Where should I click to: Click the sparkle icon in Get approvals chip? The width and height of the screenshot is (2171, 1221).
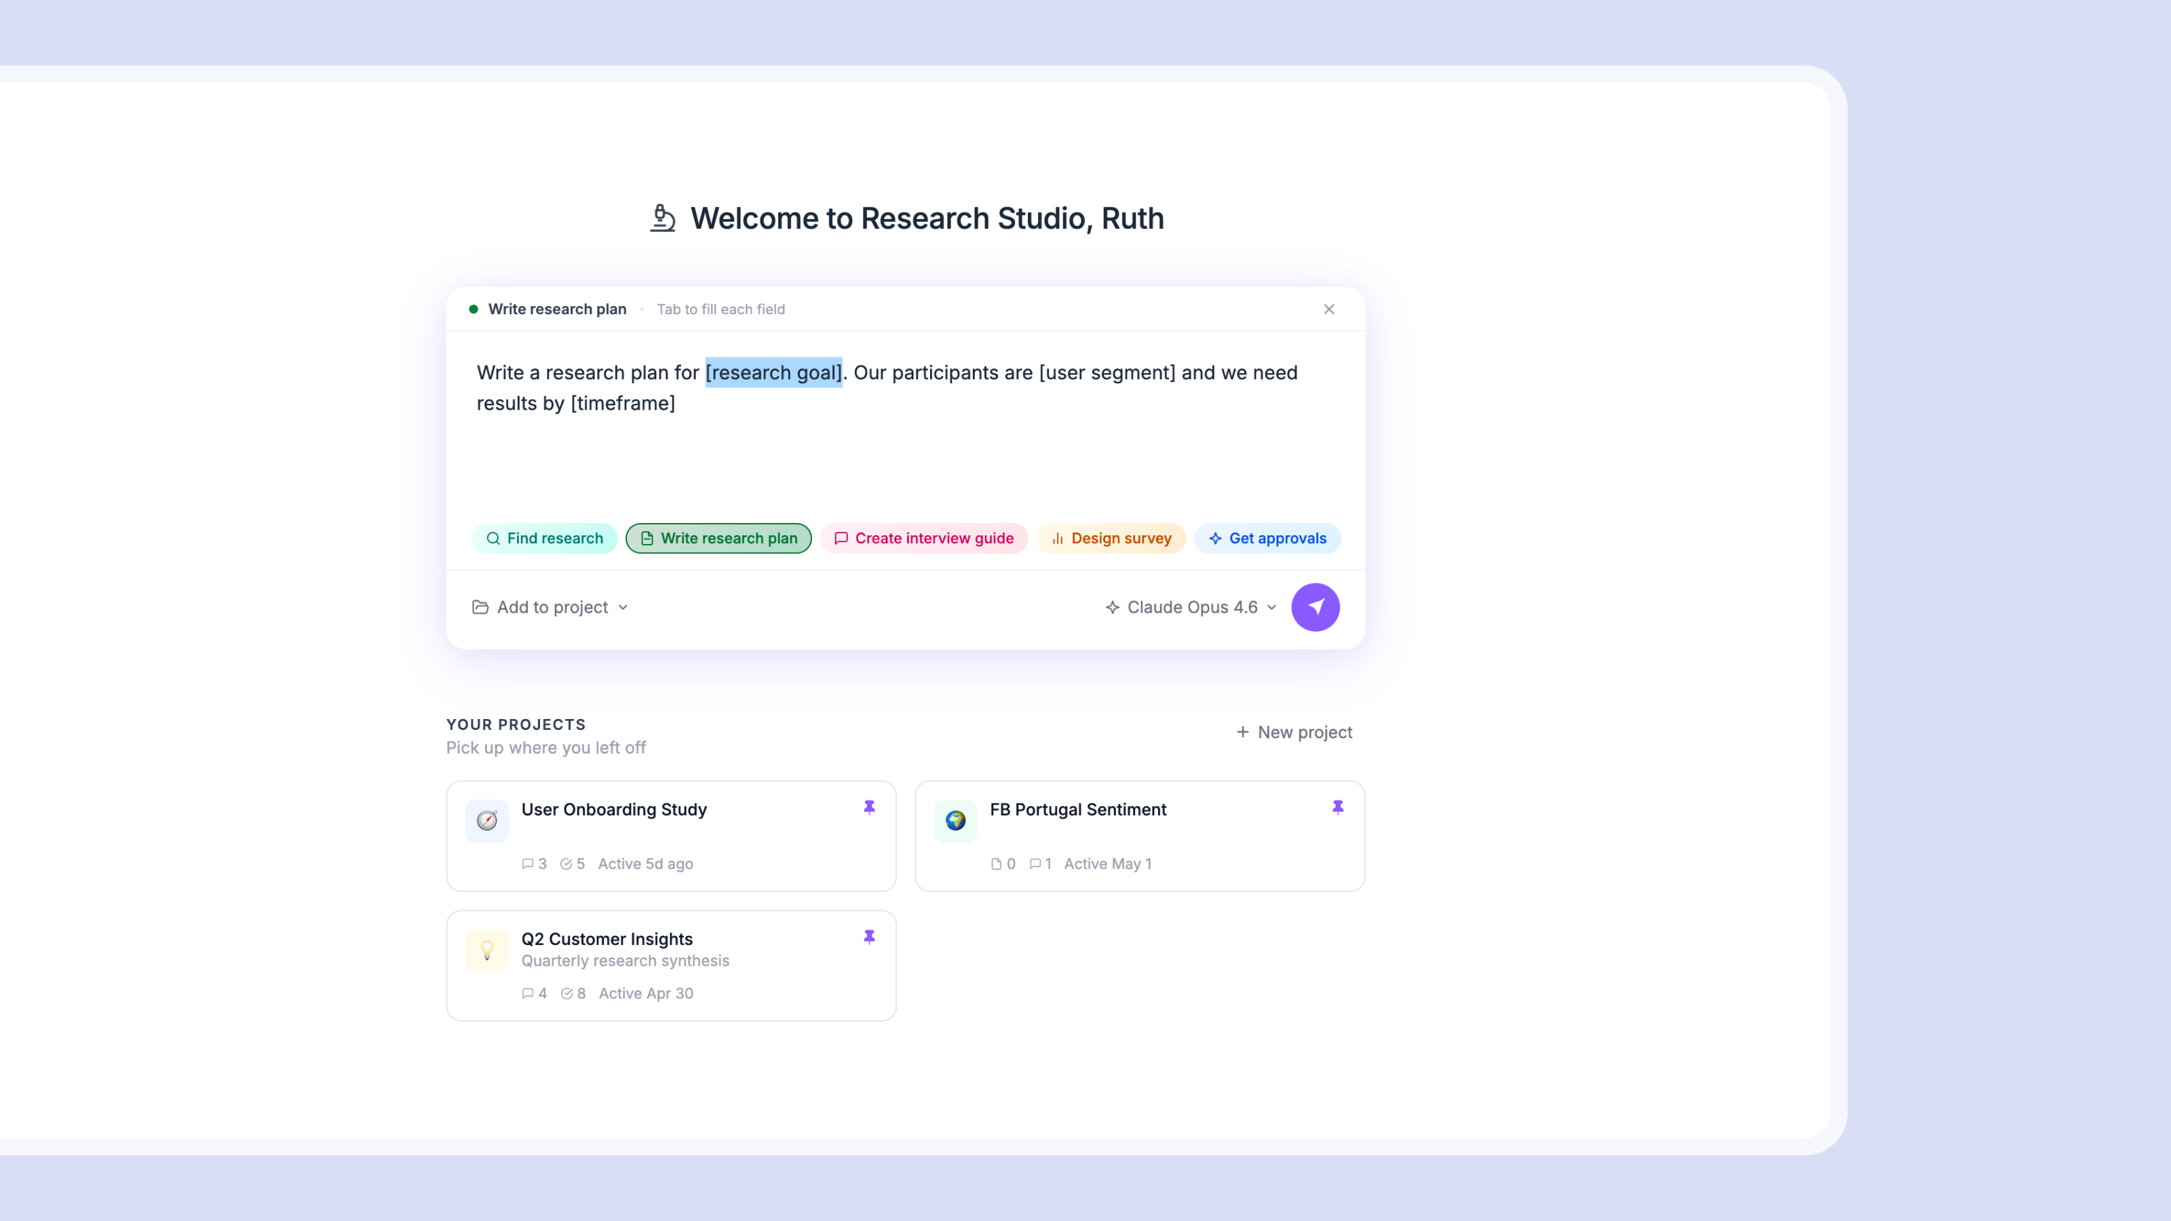[x=1215, y=539]
